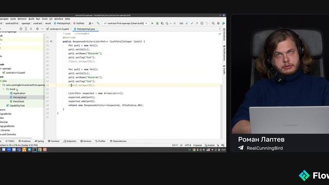329x185 pixels.
Task: Click the LF line separator in status bar
Action: pos(181,145)
